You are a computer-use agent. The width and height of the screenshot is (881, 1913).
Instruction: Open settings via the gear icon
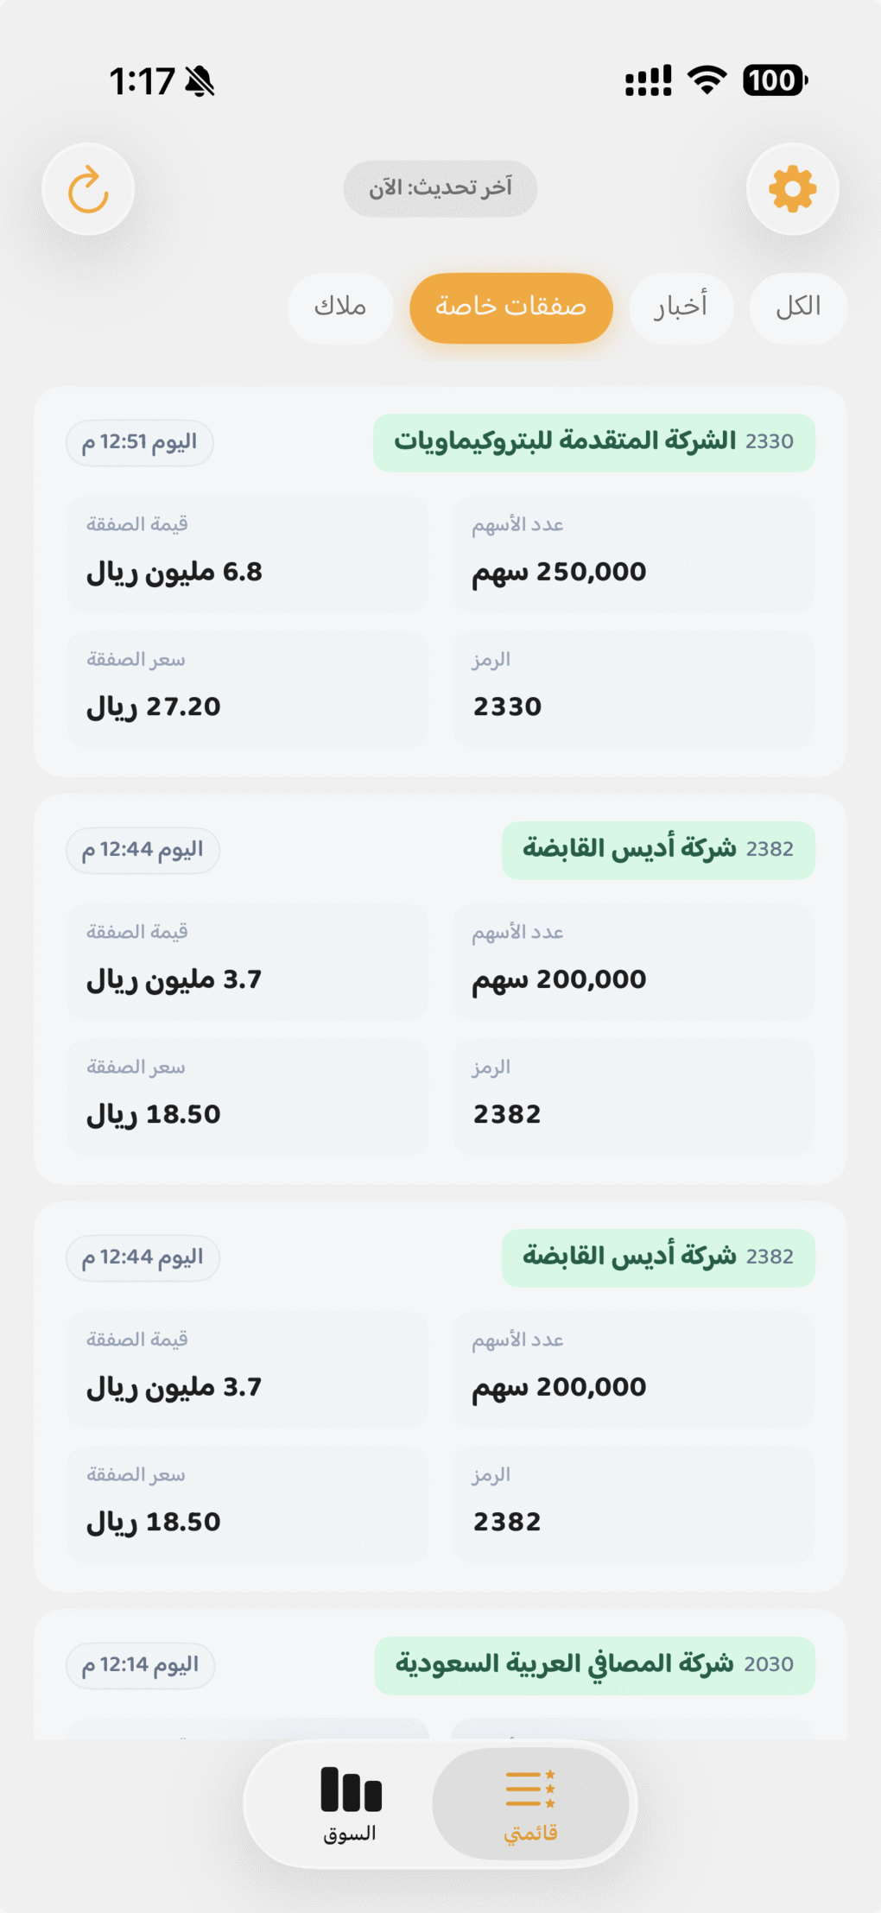[x=792, y=189]
